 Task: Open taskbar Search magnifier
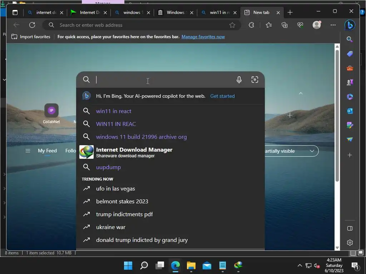tap(144, 265)
